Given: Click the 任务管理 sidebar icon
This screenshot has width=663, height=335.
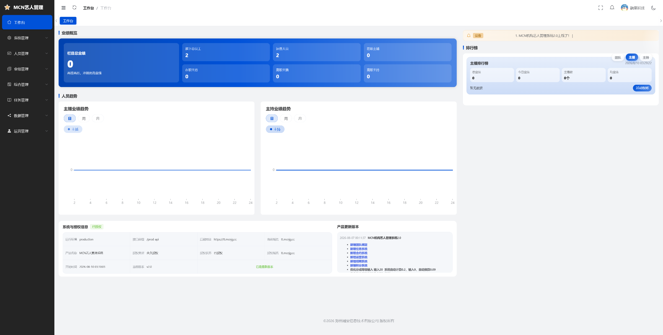Looking at the screenshot, I should pos(9,100).
